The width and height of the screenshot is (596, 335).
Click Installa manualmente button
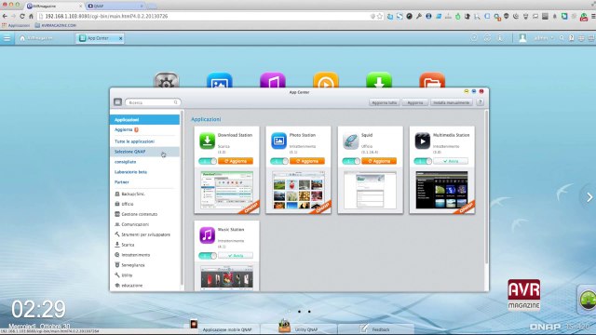click(452, 102)
